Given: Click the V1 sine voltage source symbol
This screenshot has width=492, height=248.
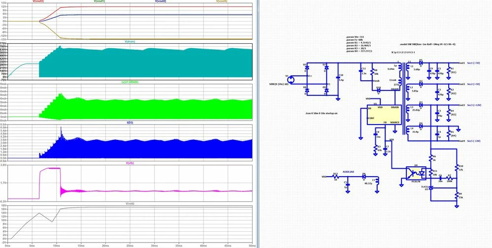Looking at the screenshot, I should tap(292, 80).
